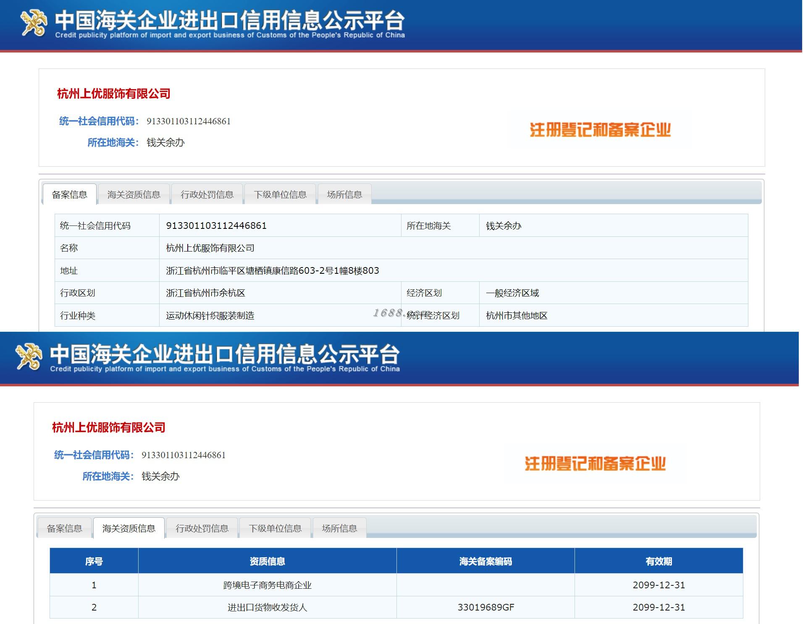Open 行政处罚信息 tab in the top page

[x=207, y=194]
